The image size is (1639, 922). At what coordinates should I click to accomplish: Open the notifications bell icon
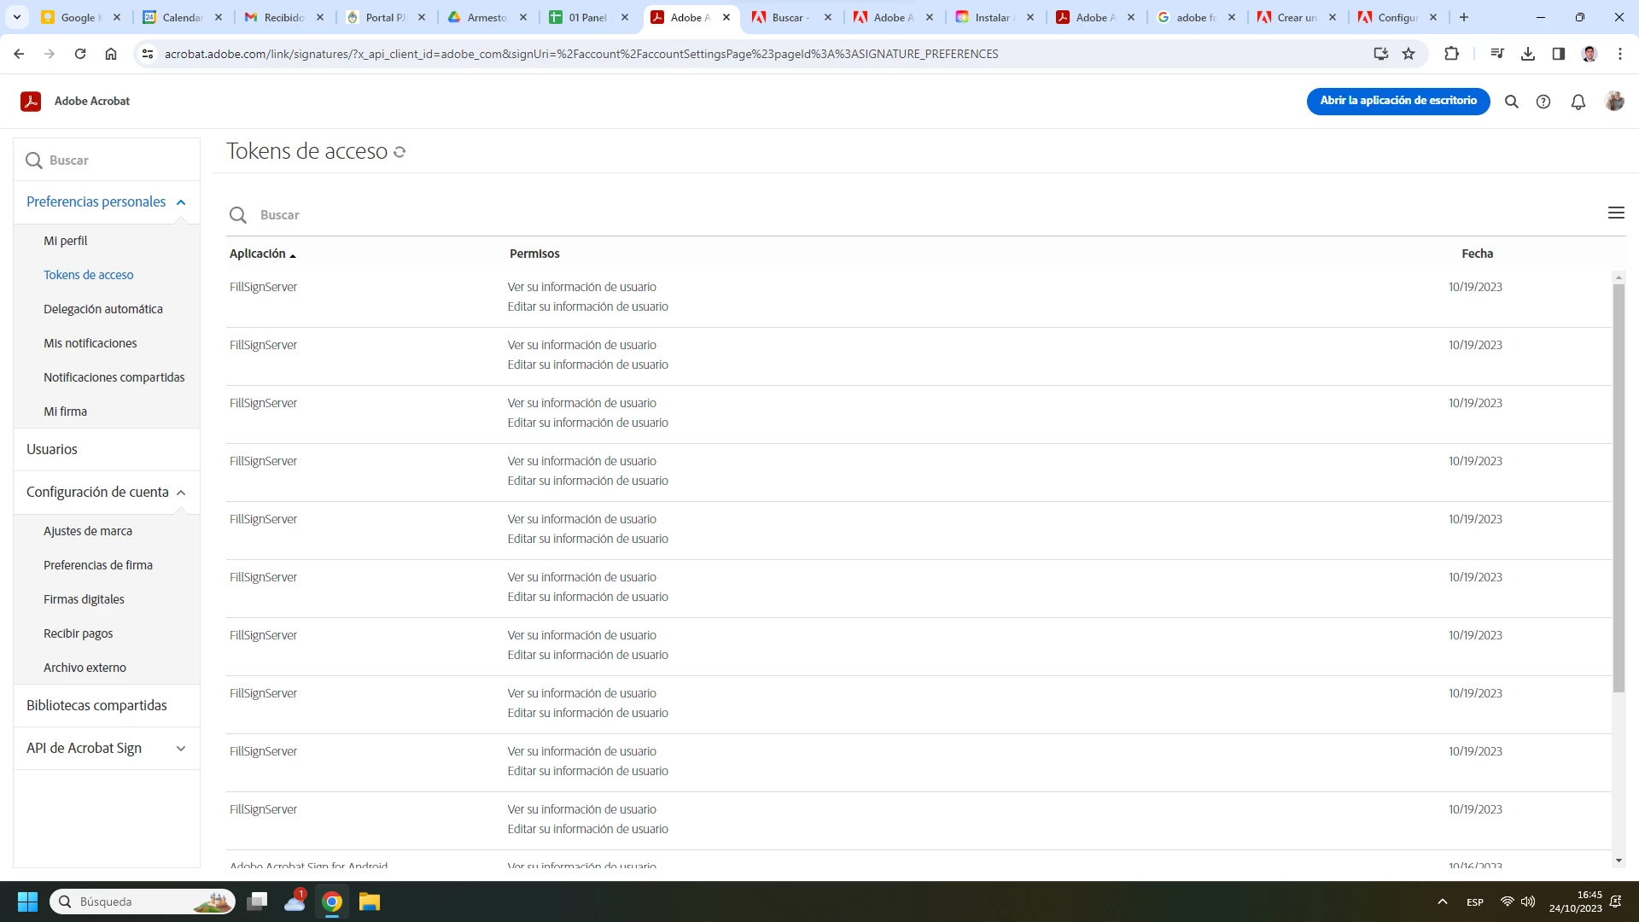tap(1578, 102)
